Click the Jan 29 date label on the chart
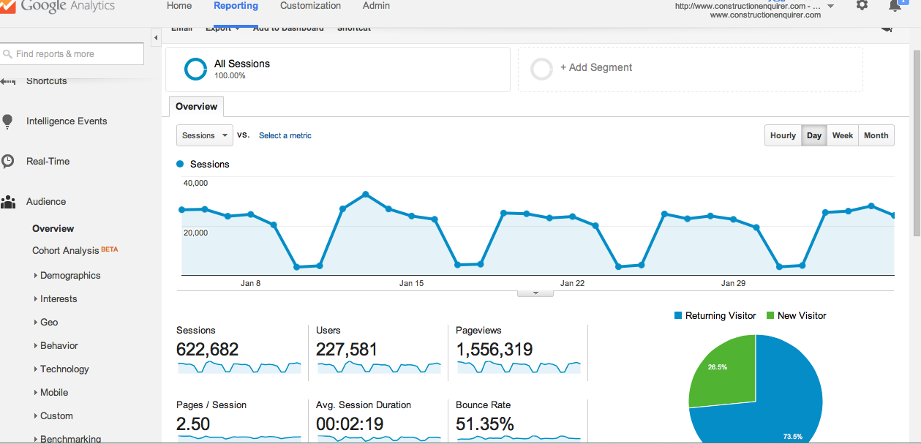 733,283
